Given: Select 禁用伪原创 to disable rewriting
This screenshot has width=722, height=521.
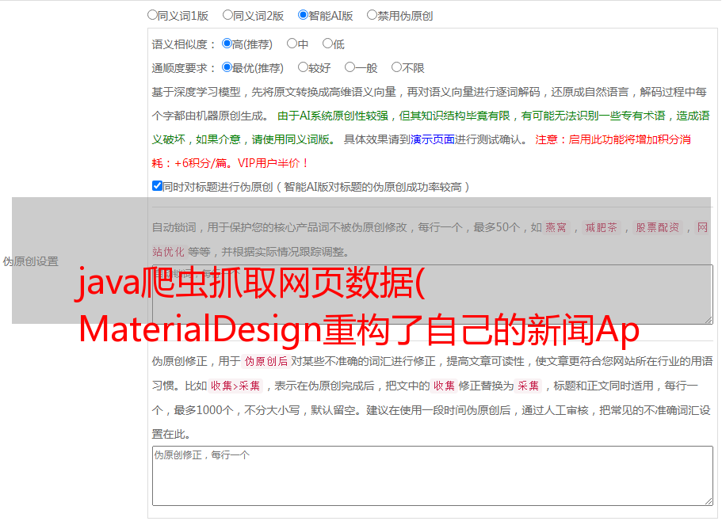Looking at the screenshot, I should coord(372,14).
